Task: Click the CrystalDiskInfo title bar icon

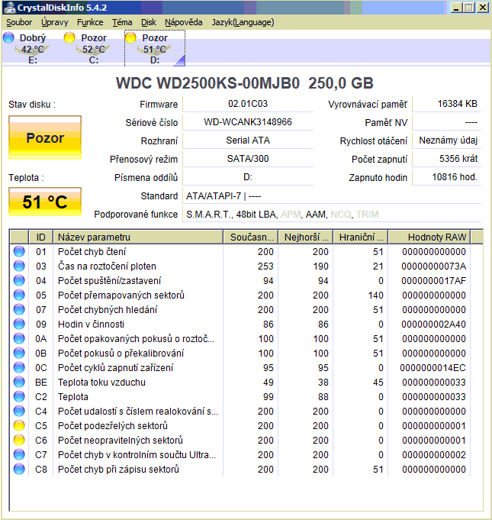Action: tap(10, 8)
